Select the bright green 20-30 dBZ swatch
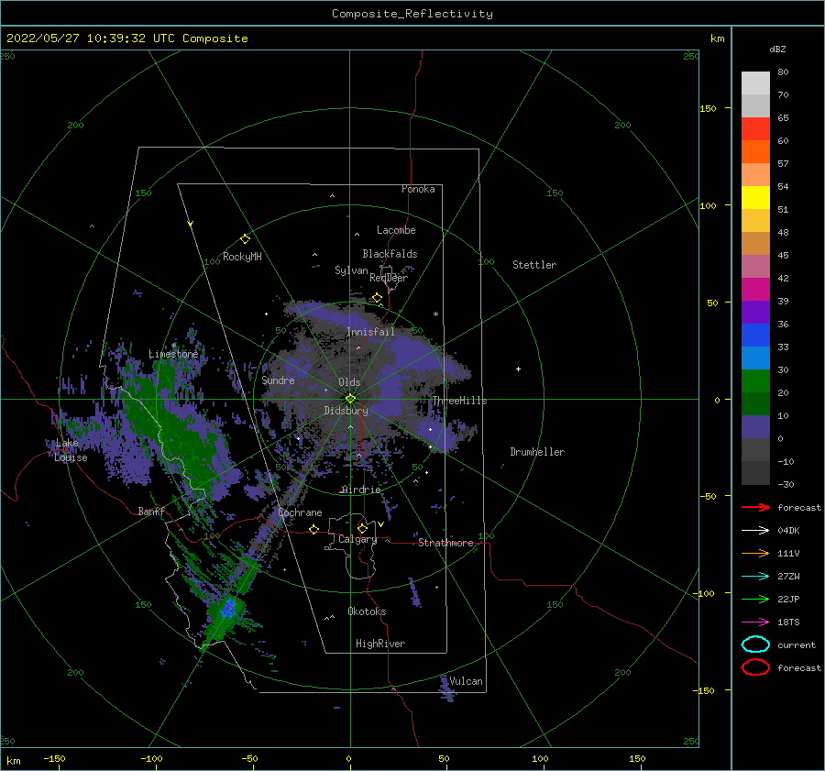Image resolution: width=825 pixels, height=771 pixels. (755, 381)
